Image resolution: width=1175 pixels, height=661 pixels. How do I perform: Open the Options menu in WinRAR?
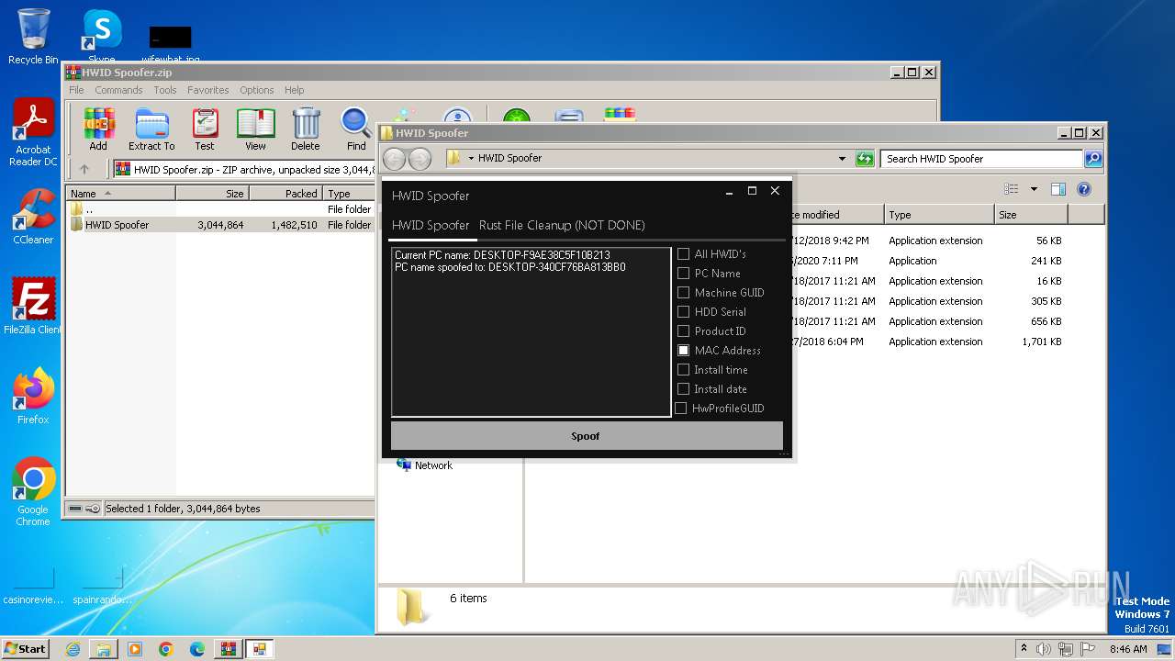pyautogui.click(x=257, y=90)
